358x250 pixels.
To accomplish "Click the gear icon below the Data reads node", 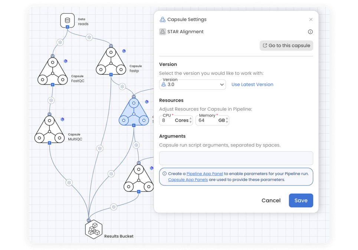I will click(x=60, y=43).
